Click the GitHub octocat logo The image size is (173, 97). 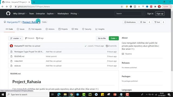[8, 13]
